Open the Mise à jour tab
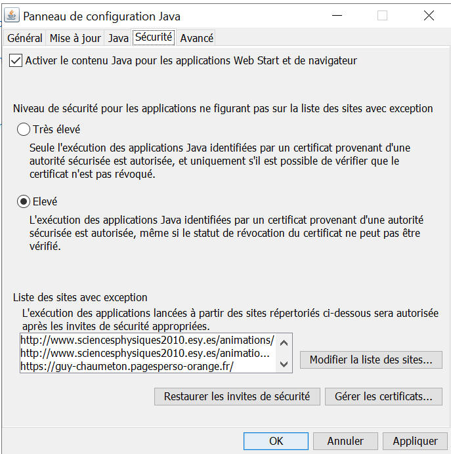The width and height of the screenshot is (451, 454). tap(75, 38)
